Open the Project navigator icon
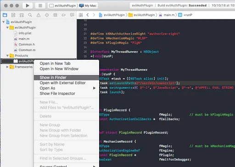235x167 pixels. click(x=5, y=15)
